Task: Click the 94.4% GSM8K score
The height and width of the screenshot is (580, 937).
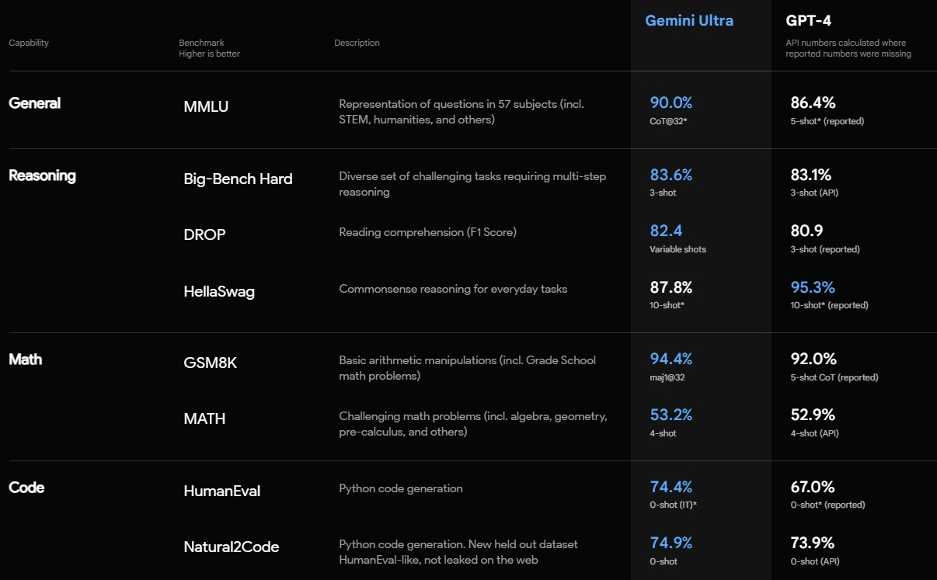Action: click(x=671, y=359)
